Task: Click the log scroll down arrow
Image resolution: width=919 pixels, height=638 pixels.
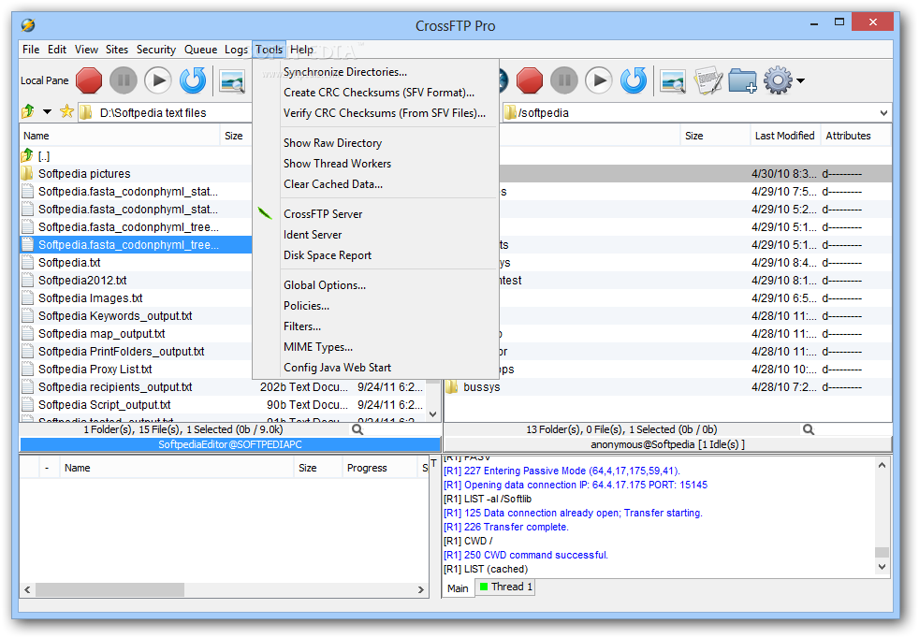Action: coord(882,567)
